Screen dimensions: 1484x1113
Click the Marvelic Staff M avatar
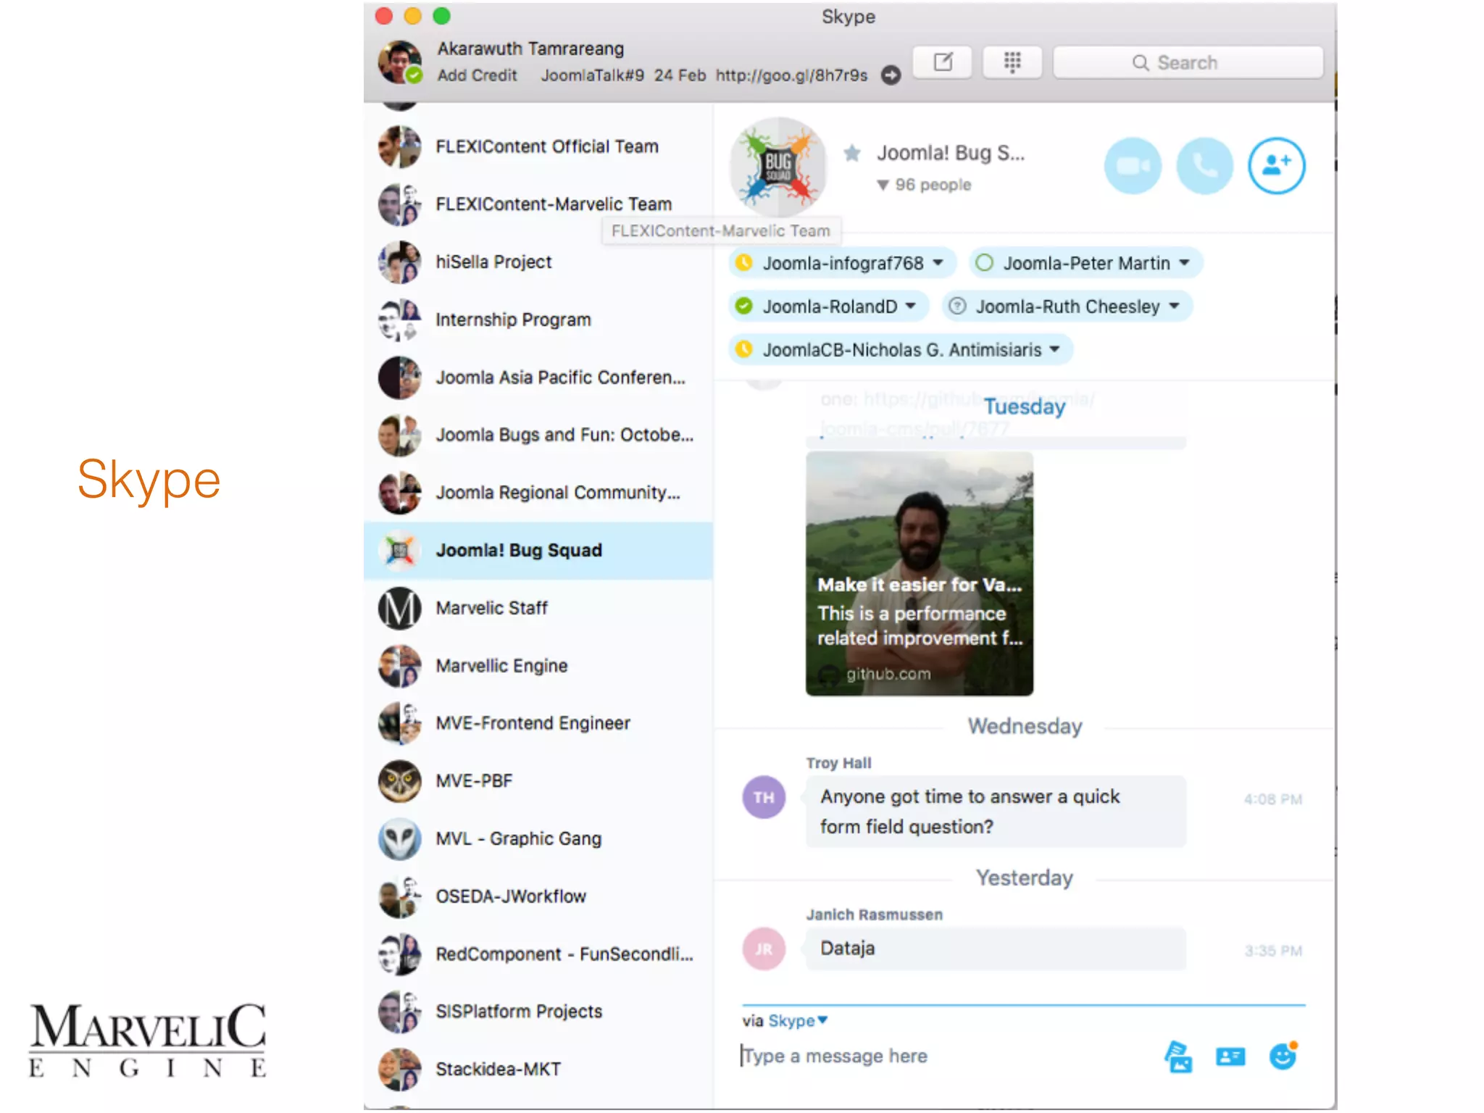(x=399, y=608)
